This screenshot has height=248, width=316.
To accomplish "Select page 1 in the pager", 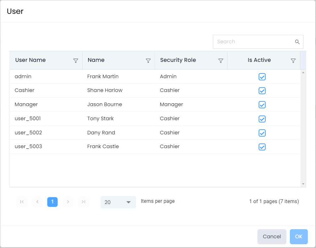I will [52, 202].
